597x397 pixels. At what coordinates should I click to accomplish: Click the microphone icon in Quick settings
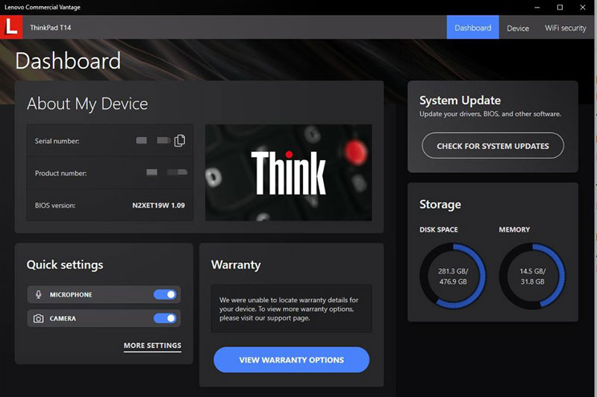pos(39,295)
